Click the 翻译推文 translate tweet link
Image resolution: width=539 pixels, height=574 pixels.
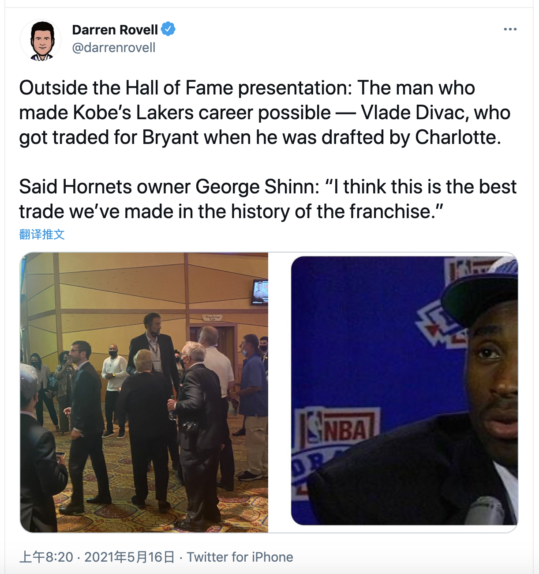42,234
